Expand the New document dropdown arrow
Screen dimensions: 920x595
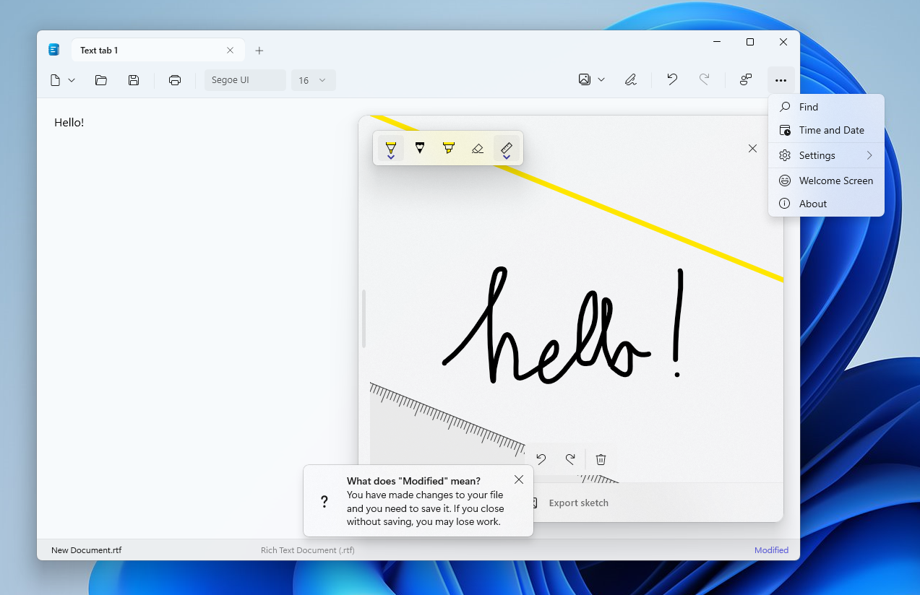pyautogui.click(x=72, y=80)
